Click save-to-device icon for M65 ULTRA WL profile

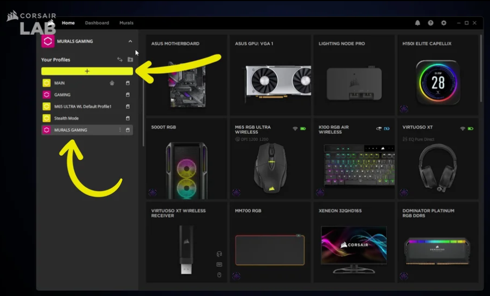[128, 106]
